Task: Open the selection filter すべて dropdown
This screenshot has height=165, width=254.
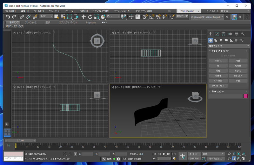Action: 46,16
